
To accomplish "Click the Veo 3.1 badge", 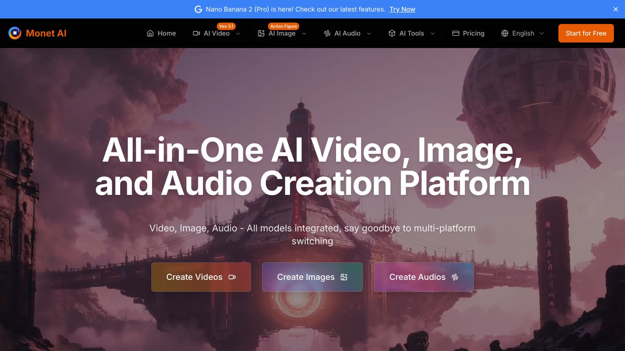I will coord(226,26).
